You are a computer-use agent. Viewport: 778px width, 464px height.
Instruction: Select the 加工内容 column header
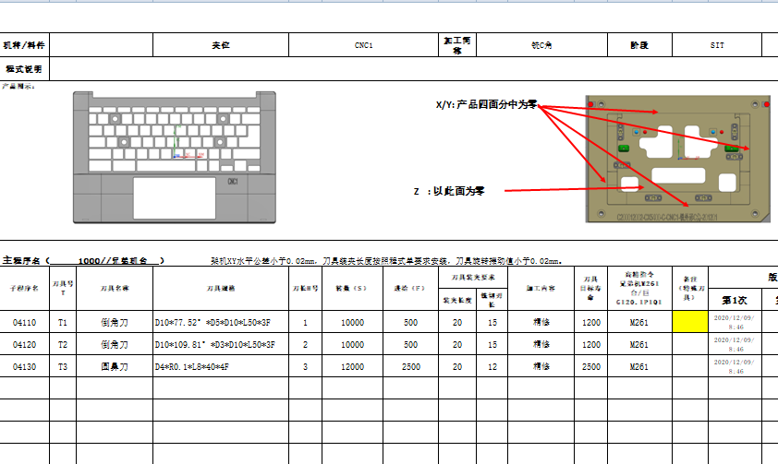(x=541, y=288)
